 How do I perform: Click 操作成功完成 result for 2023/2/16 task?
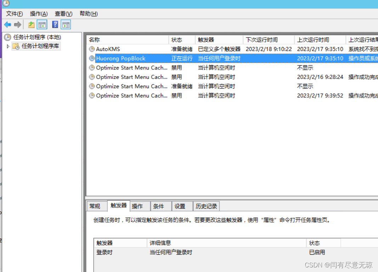[363, 77]
